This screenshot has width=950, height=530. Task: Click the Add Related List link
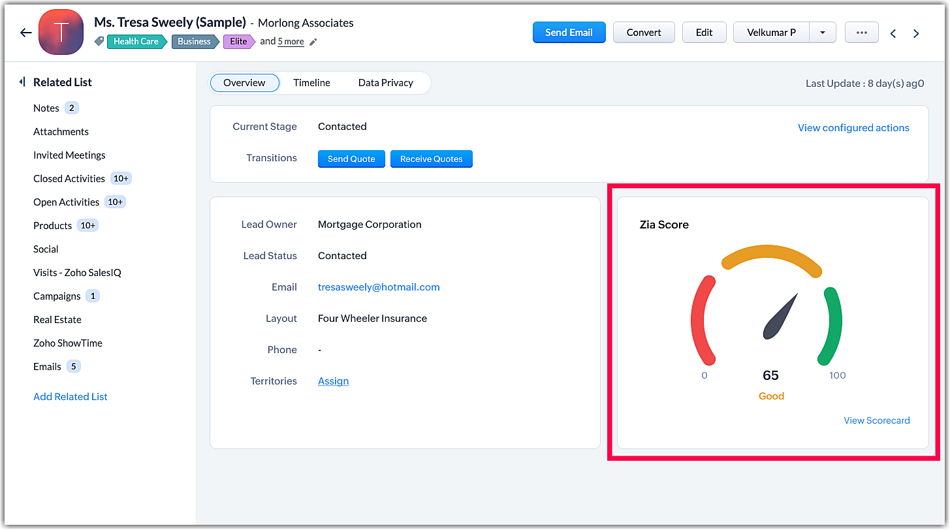pyautogui.click(x=71, y=397)
